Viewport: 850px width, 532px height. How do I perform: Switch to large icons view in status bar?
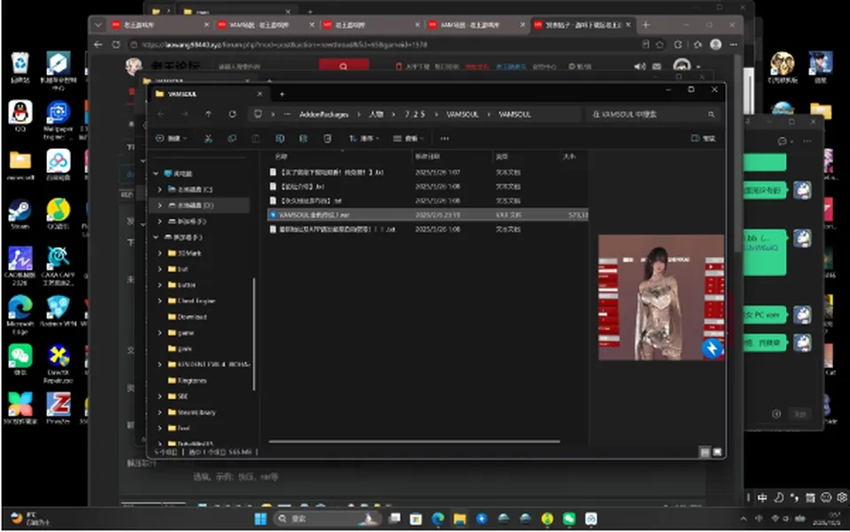pyautogui.click(x=717, y=451)
